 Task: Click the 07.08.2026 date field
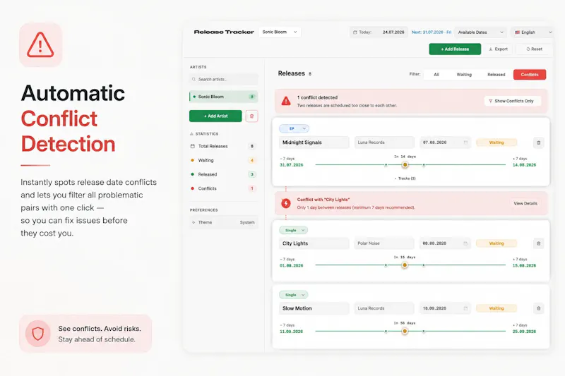445,142
